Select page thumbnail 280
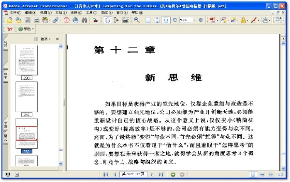 click(27, 60)
